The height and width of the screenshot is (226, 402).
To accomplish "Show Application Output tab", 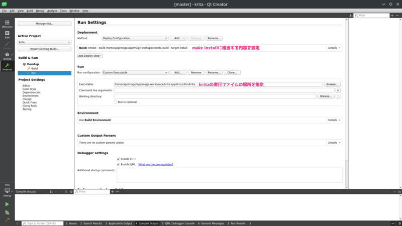I will point(119,223).
